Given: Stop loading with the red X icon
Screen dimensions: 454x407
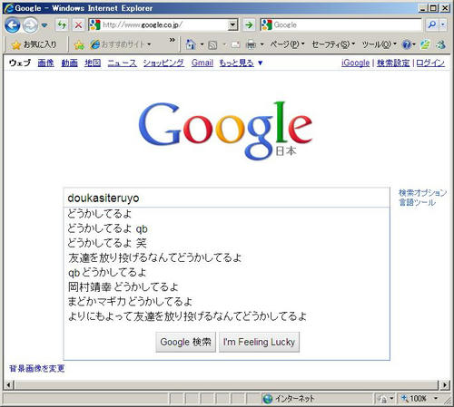Looking at the screenshot, I should coord(78,24).
